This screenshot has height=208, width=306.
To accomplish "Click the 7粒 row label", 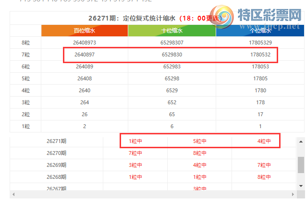I will pos(25,55).
